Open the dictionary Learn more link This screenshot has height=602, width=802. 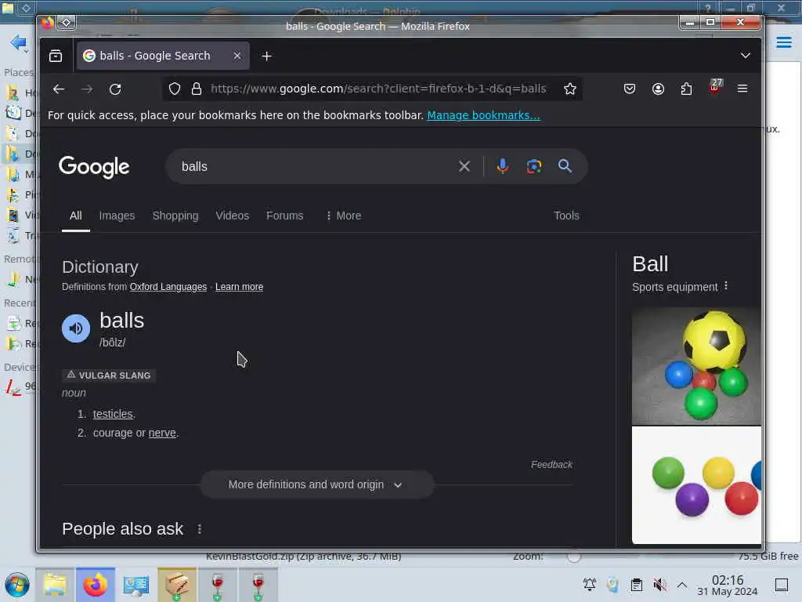240,287
